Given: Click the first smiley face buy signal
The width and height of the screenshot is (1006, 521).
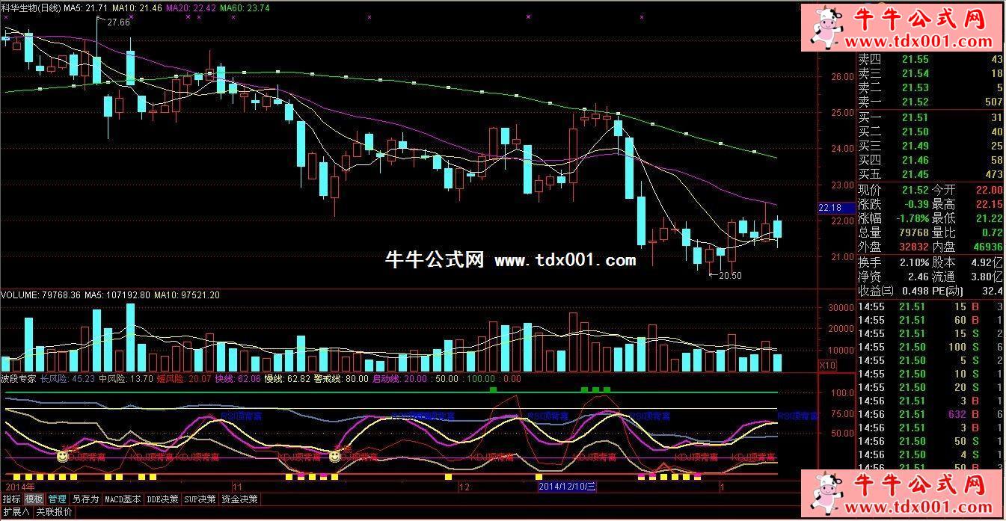Looking at the screenshot, I should (x=62, y=454).
